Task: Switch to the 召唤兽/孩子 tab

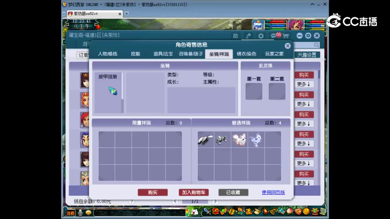Action: [191, 54]
